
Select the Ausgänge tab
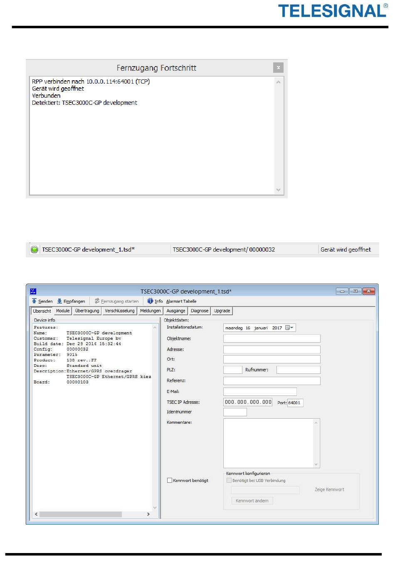tap(176, 311)
